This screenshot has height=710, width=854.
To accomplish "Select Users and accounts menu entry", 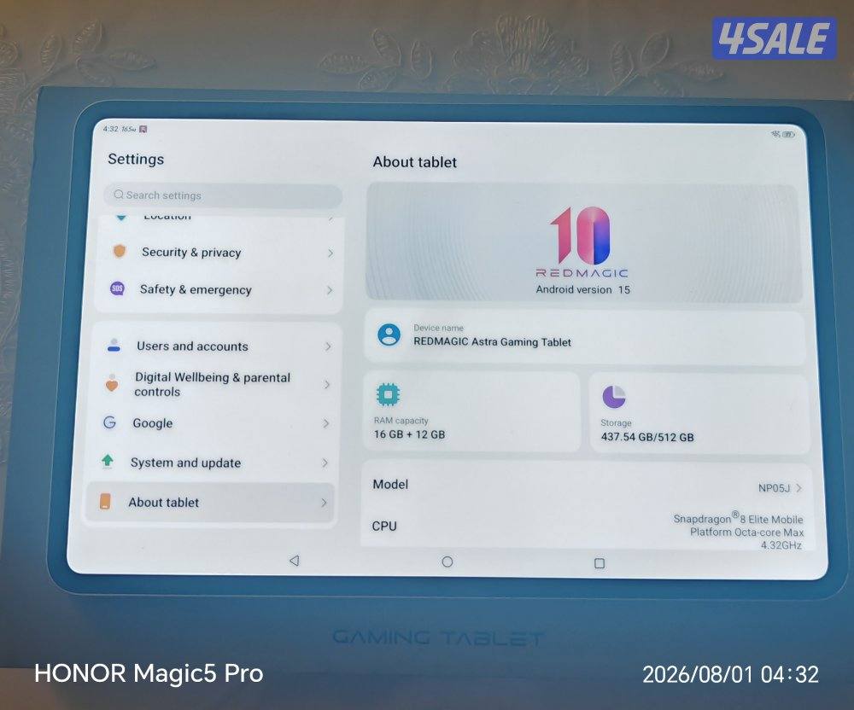I will coord(217,346).
